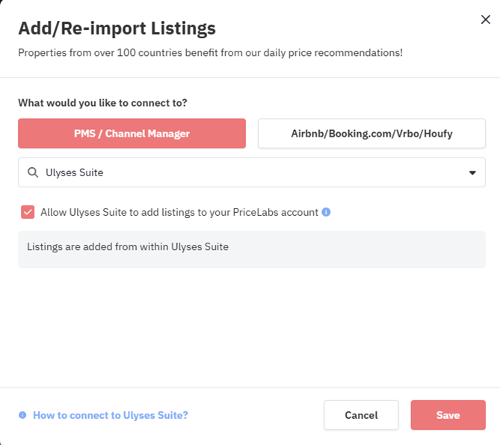
Task: Click the Allow Ulyses Suite to add listings label
Action: 179,212
